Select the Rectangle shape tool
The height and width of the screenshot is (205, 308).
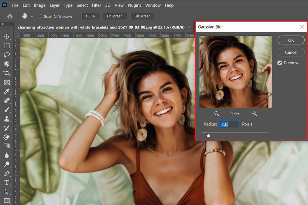tap(7, 201)
